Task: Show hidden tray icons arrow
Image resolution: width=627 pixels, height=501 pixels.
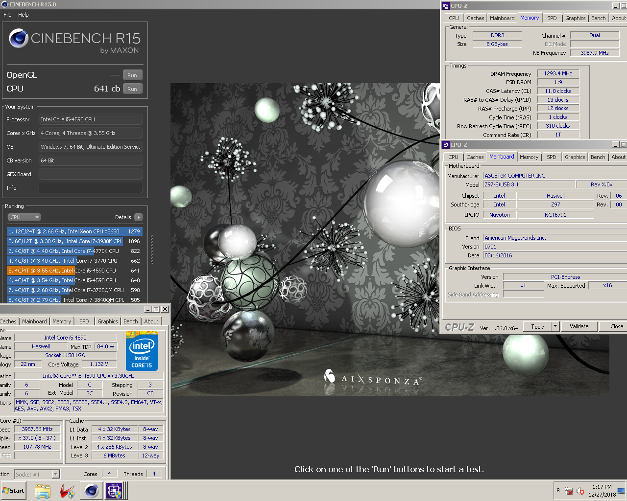Action: (x=558, y=490)
